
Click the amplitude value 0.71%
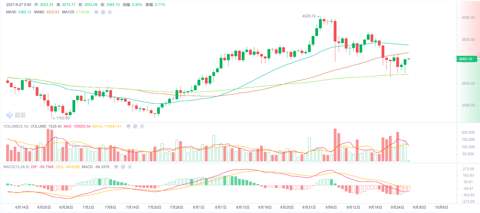[x=159, y=5]
